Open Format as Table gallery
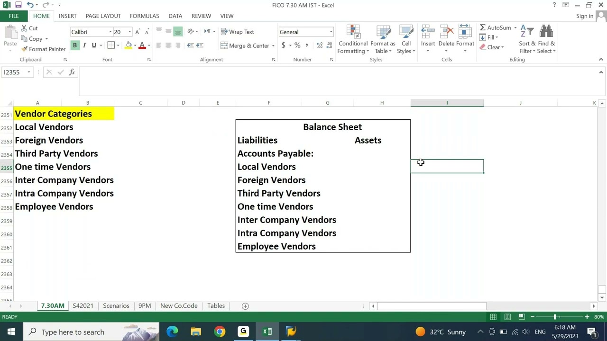This screenshot has width=607, height=341. pos(383,40)
